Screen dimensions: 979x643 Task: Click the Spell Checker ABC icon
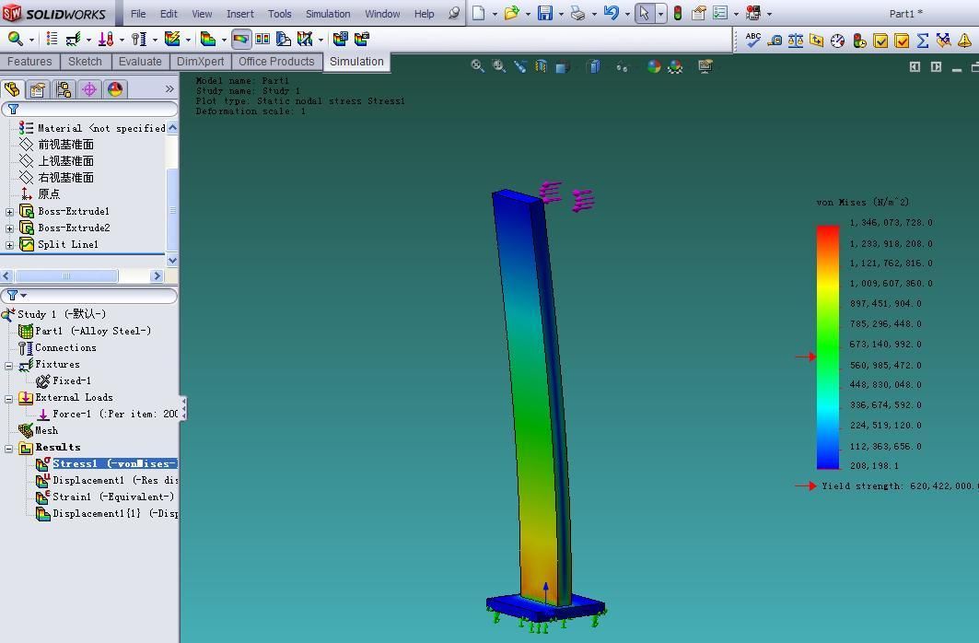pos(753,40)
